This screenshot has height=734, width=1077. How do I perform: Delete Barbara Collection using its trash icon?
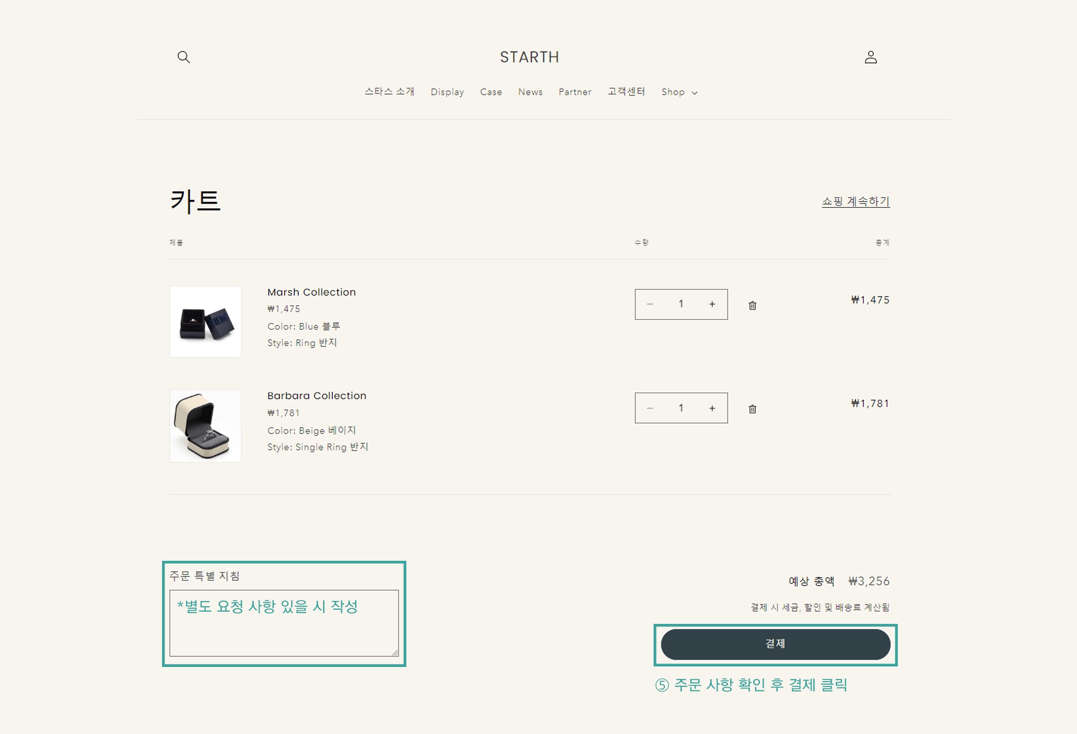coord(752,409)
